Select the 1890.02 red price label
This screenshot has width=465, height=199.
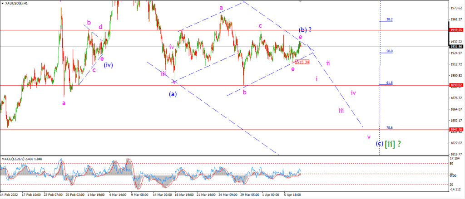[x=456, y=85]
